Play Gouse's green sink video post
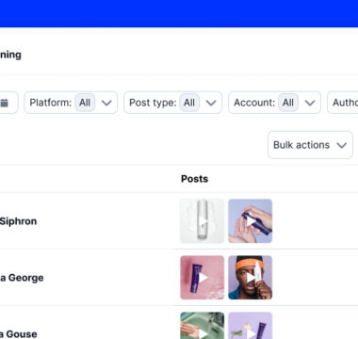The width and height of the screenshot is (358, 339). (203, 326)
